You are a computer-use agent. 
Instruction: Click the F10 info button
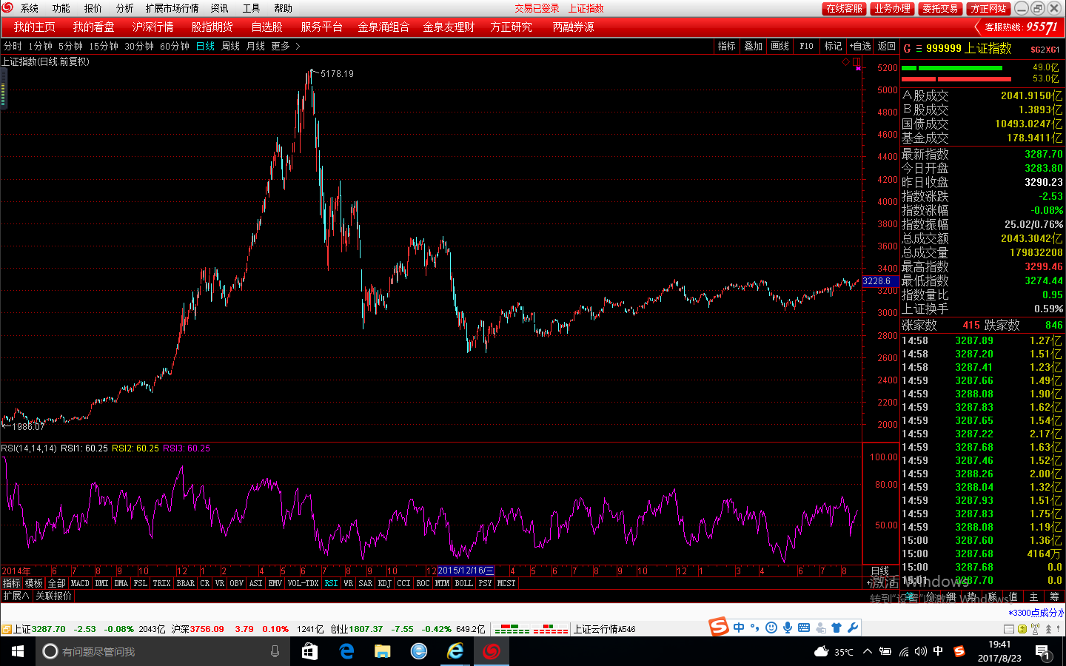[x=807, y=46]
